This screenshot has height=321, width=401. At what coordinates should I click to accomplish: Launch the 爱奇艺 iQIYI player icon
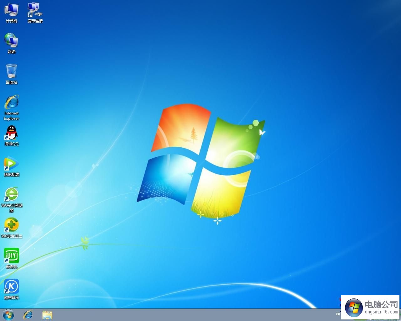point(11,255)
